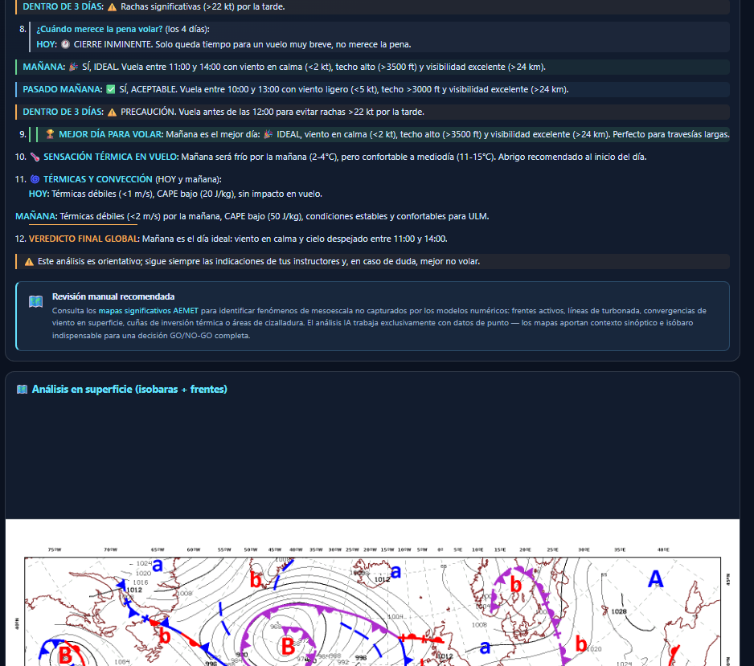Click the map icon beside Análisis en superficie heading
Image resolution: width=754 pixels, height=666 pixels.
coord(22,390)
